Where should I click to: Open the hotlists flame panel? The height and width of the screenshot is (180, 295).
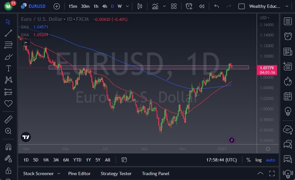click(x=288, y=81)
